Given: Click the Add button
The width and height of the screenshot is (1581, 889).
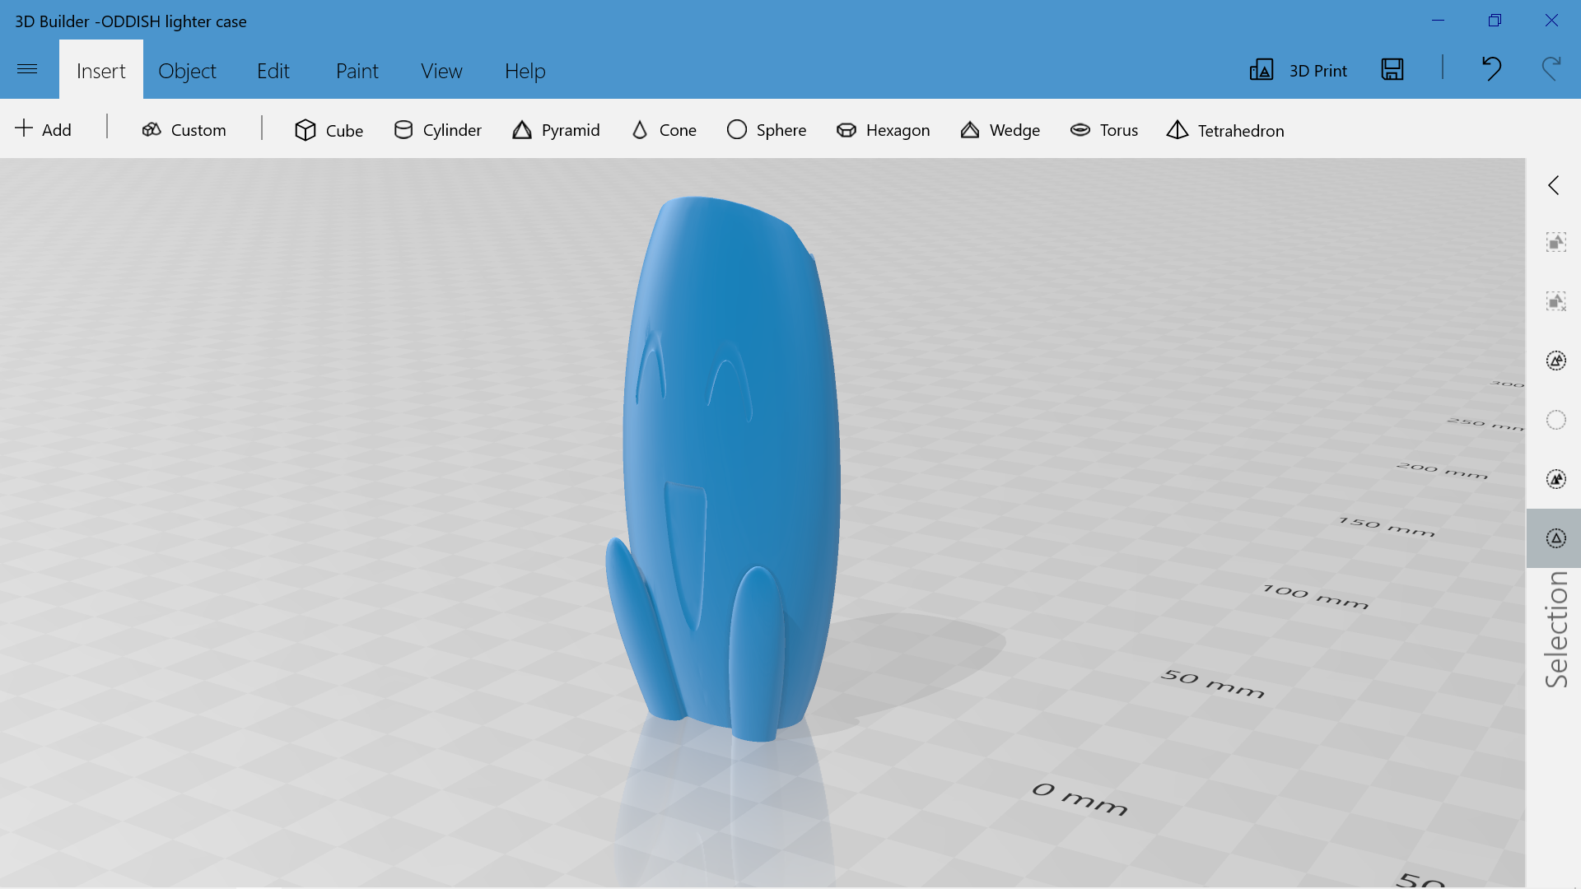Looking at the screenshot, I should (x=44, y=129).
